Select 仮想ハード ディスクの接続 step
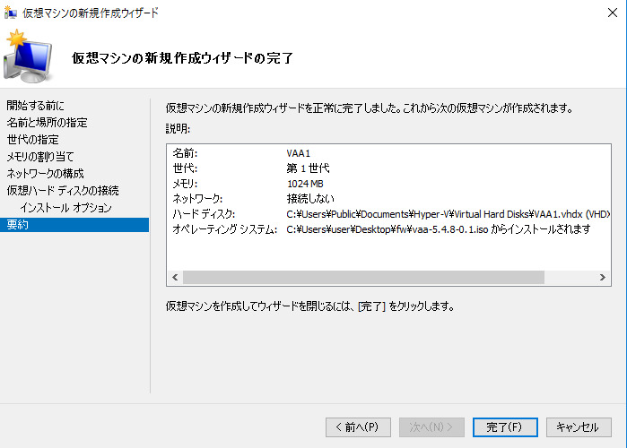The height and width of the screenshot is (448, 627). [x=63, y=191]
